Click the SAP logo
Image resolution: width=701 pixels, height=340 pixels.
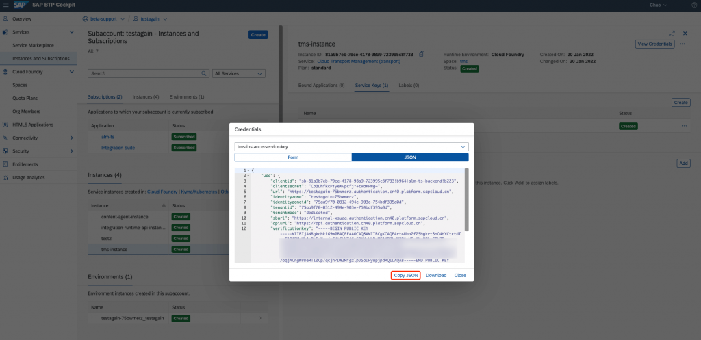(x=21, y=5)
